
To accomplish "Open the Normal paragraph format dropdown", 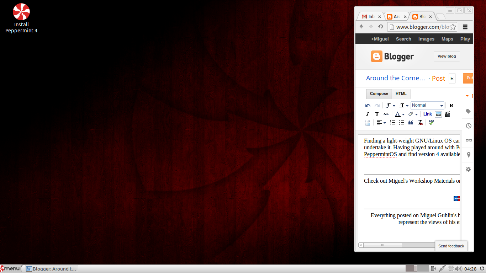I will coord(427,106).
